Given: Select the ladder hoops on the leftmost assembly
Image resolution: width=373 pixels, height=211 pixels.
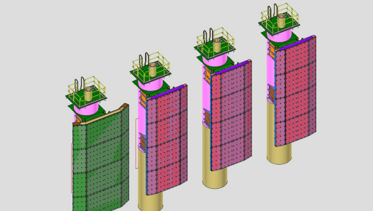Looking at the screenshot, I should (79, 83).
